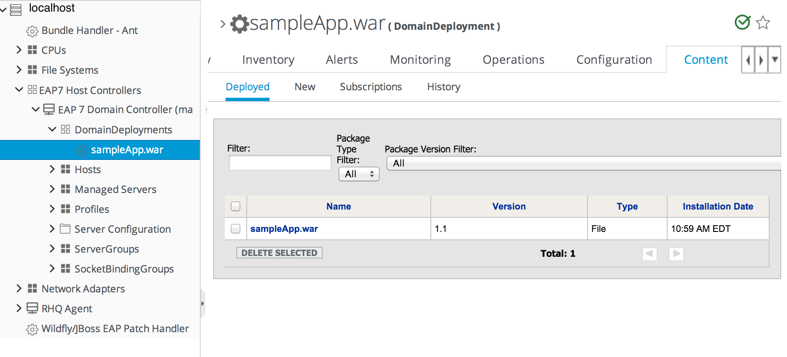Viewport: 787px width, 357px height.
Task: Collapse the DomainDeployments tree node
Action: [x=52, y=130]
